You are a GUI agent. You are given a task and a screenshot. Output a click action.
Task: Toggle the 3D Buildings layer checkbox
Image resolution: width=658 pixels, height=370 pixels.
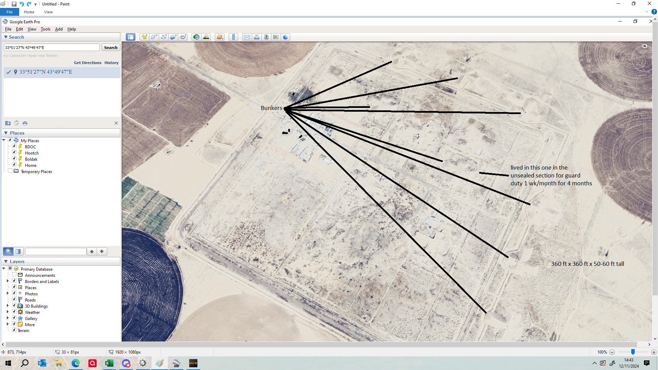pyautogui.click(x=14, y=306)
